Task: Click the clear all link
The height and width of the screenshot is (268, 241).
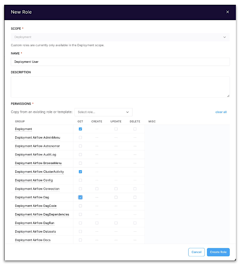Action: 221,112
